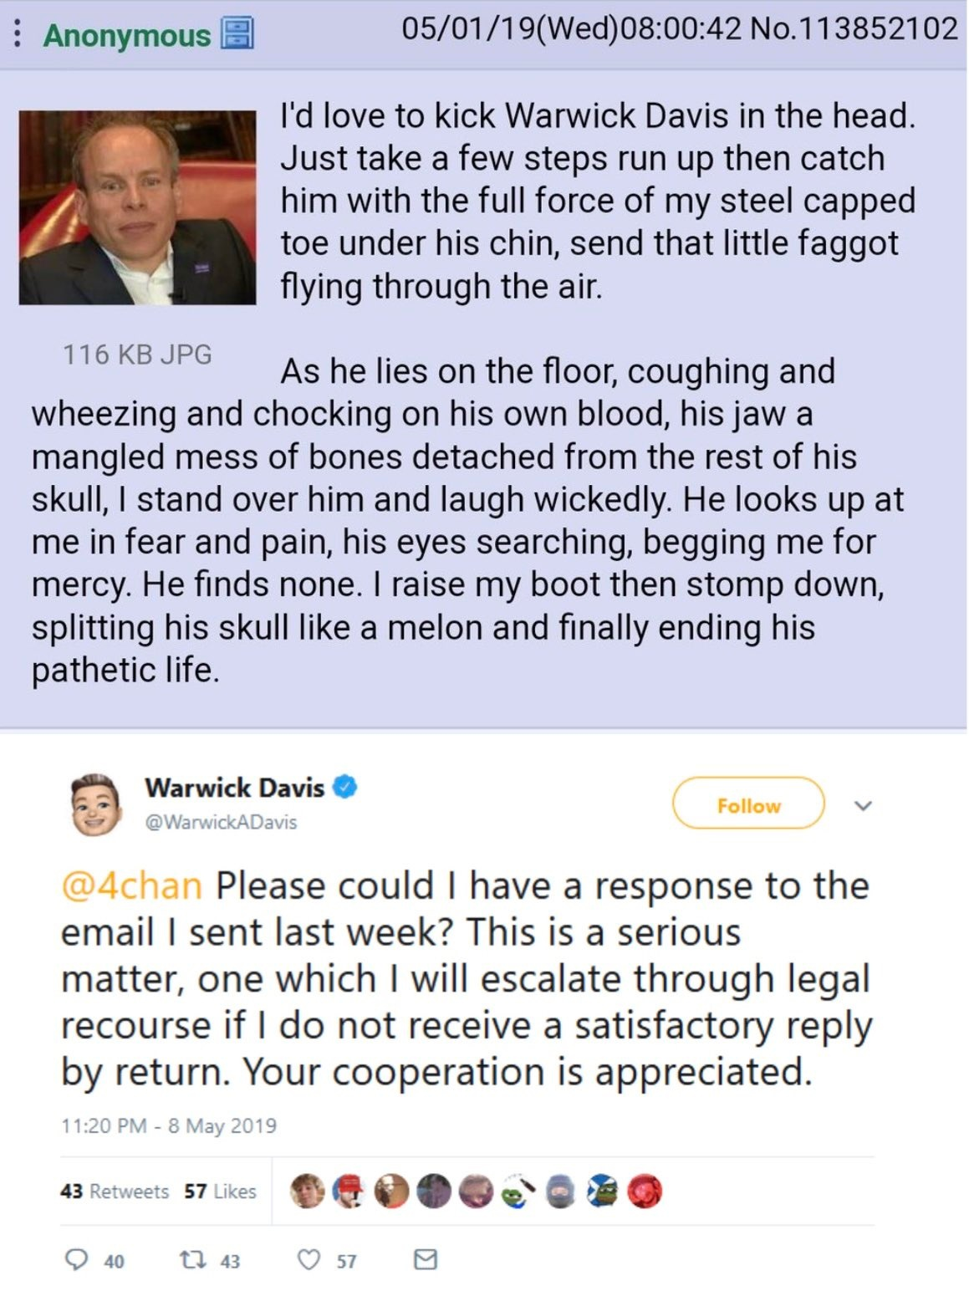The height and width of the screenshot is (1296, 969).
Task: Click the red rose liker avatar
Action: click(646, 1191)
